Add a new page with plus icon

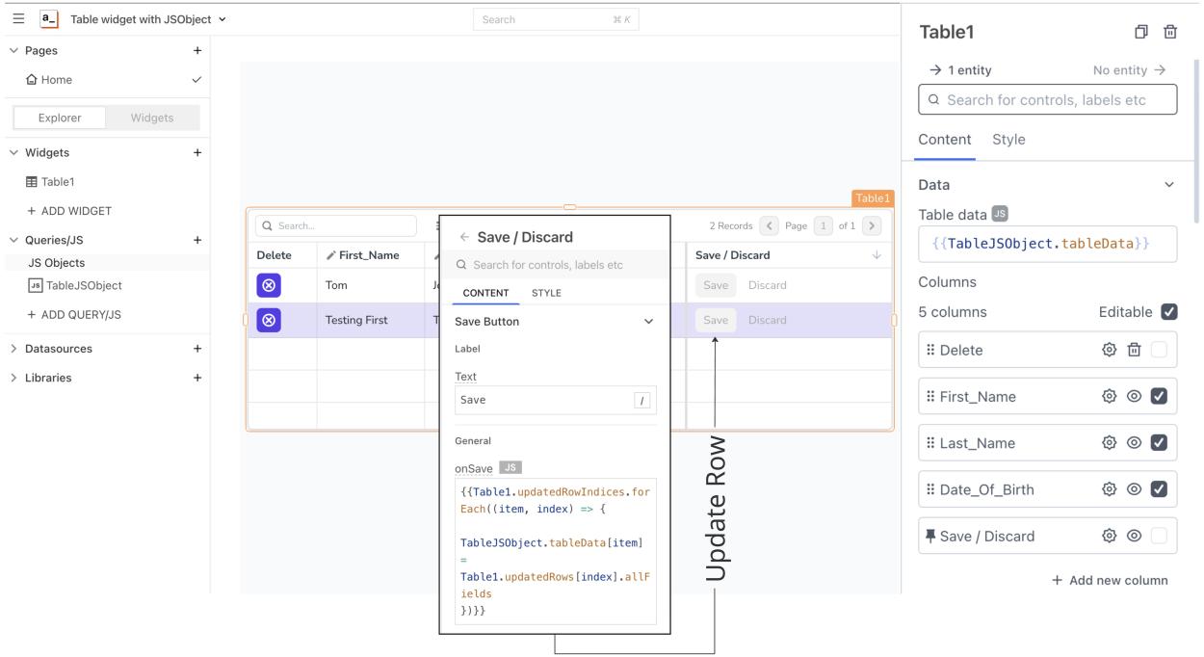coord(196,50)
